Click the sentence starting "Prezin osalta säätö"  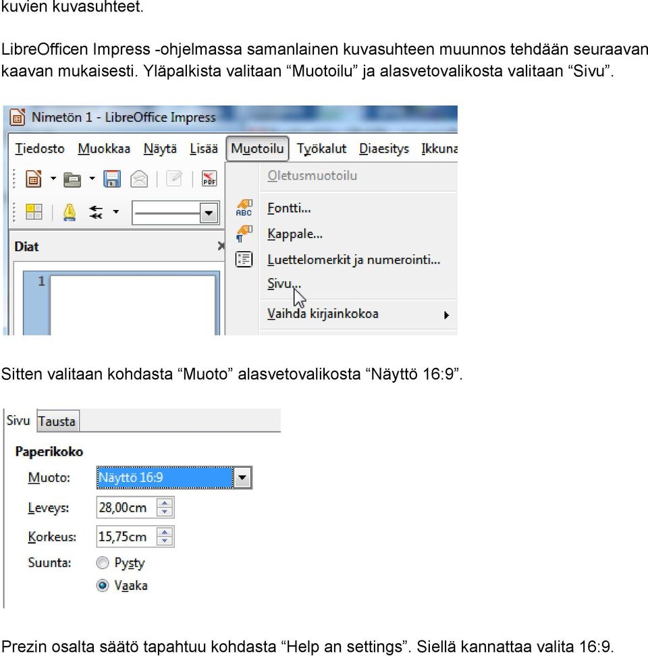(x=308, y=647)
